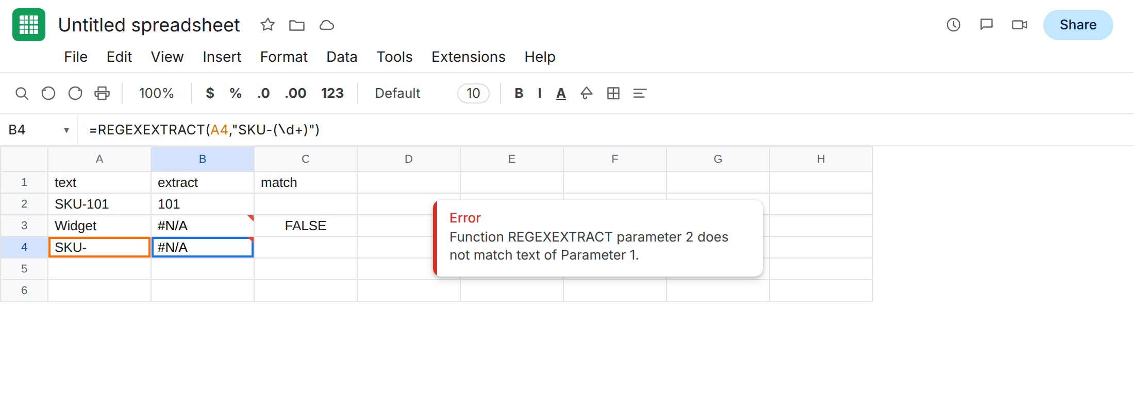Select cell A4 containing "SKU-"

(x=99, y=247)
